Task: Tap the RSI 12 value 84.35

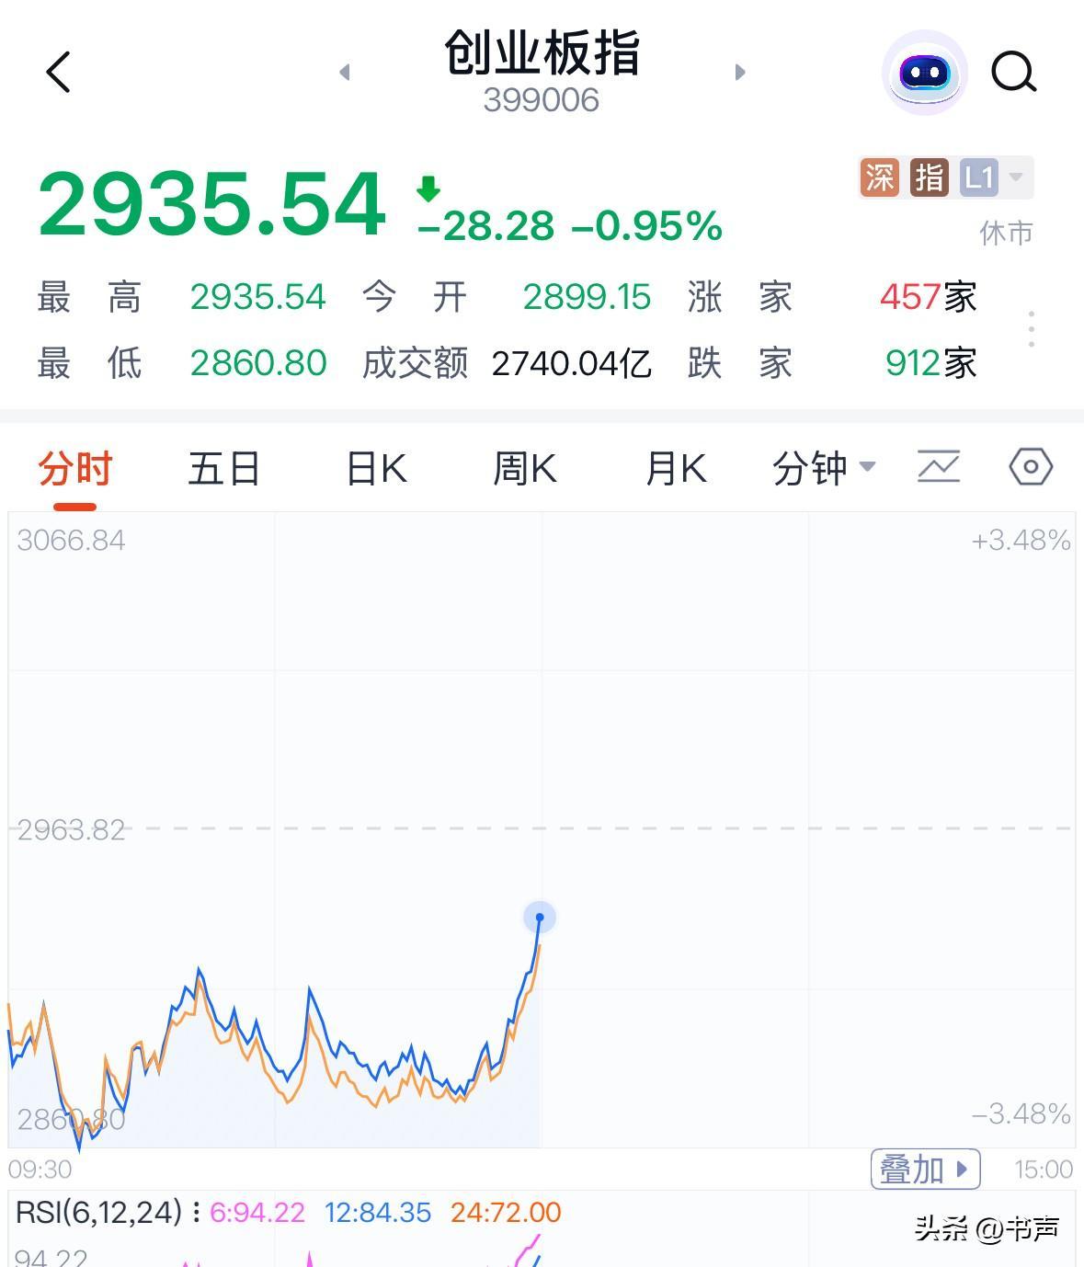Action: point(378,1212)
